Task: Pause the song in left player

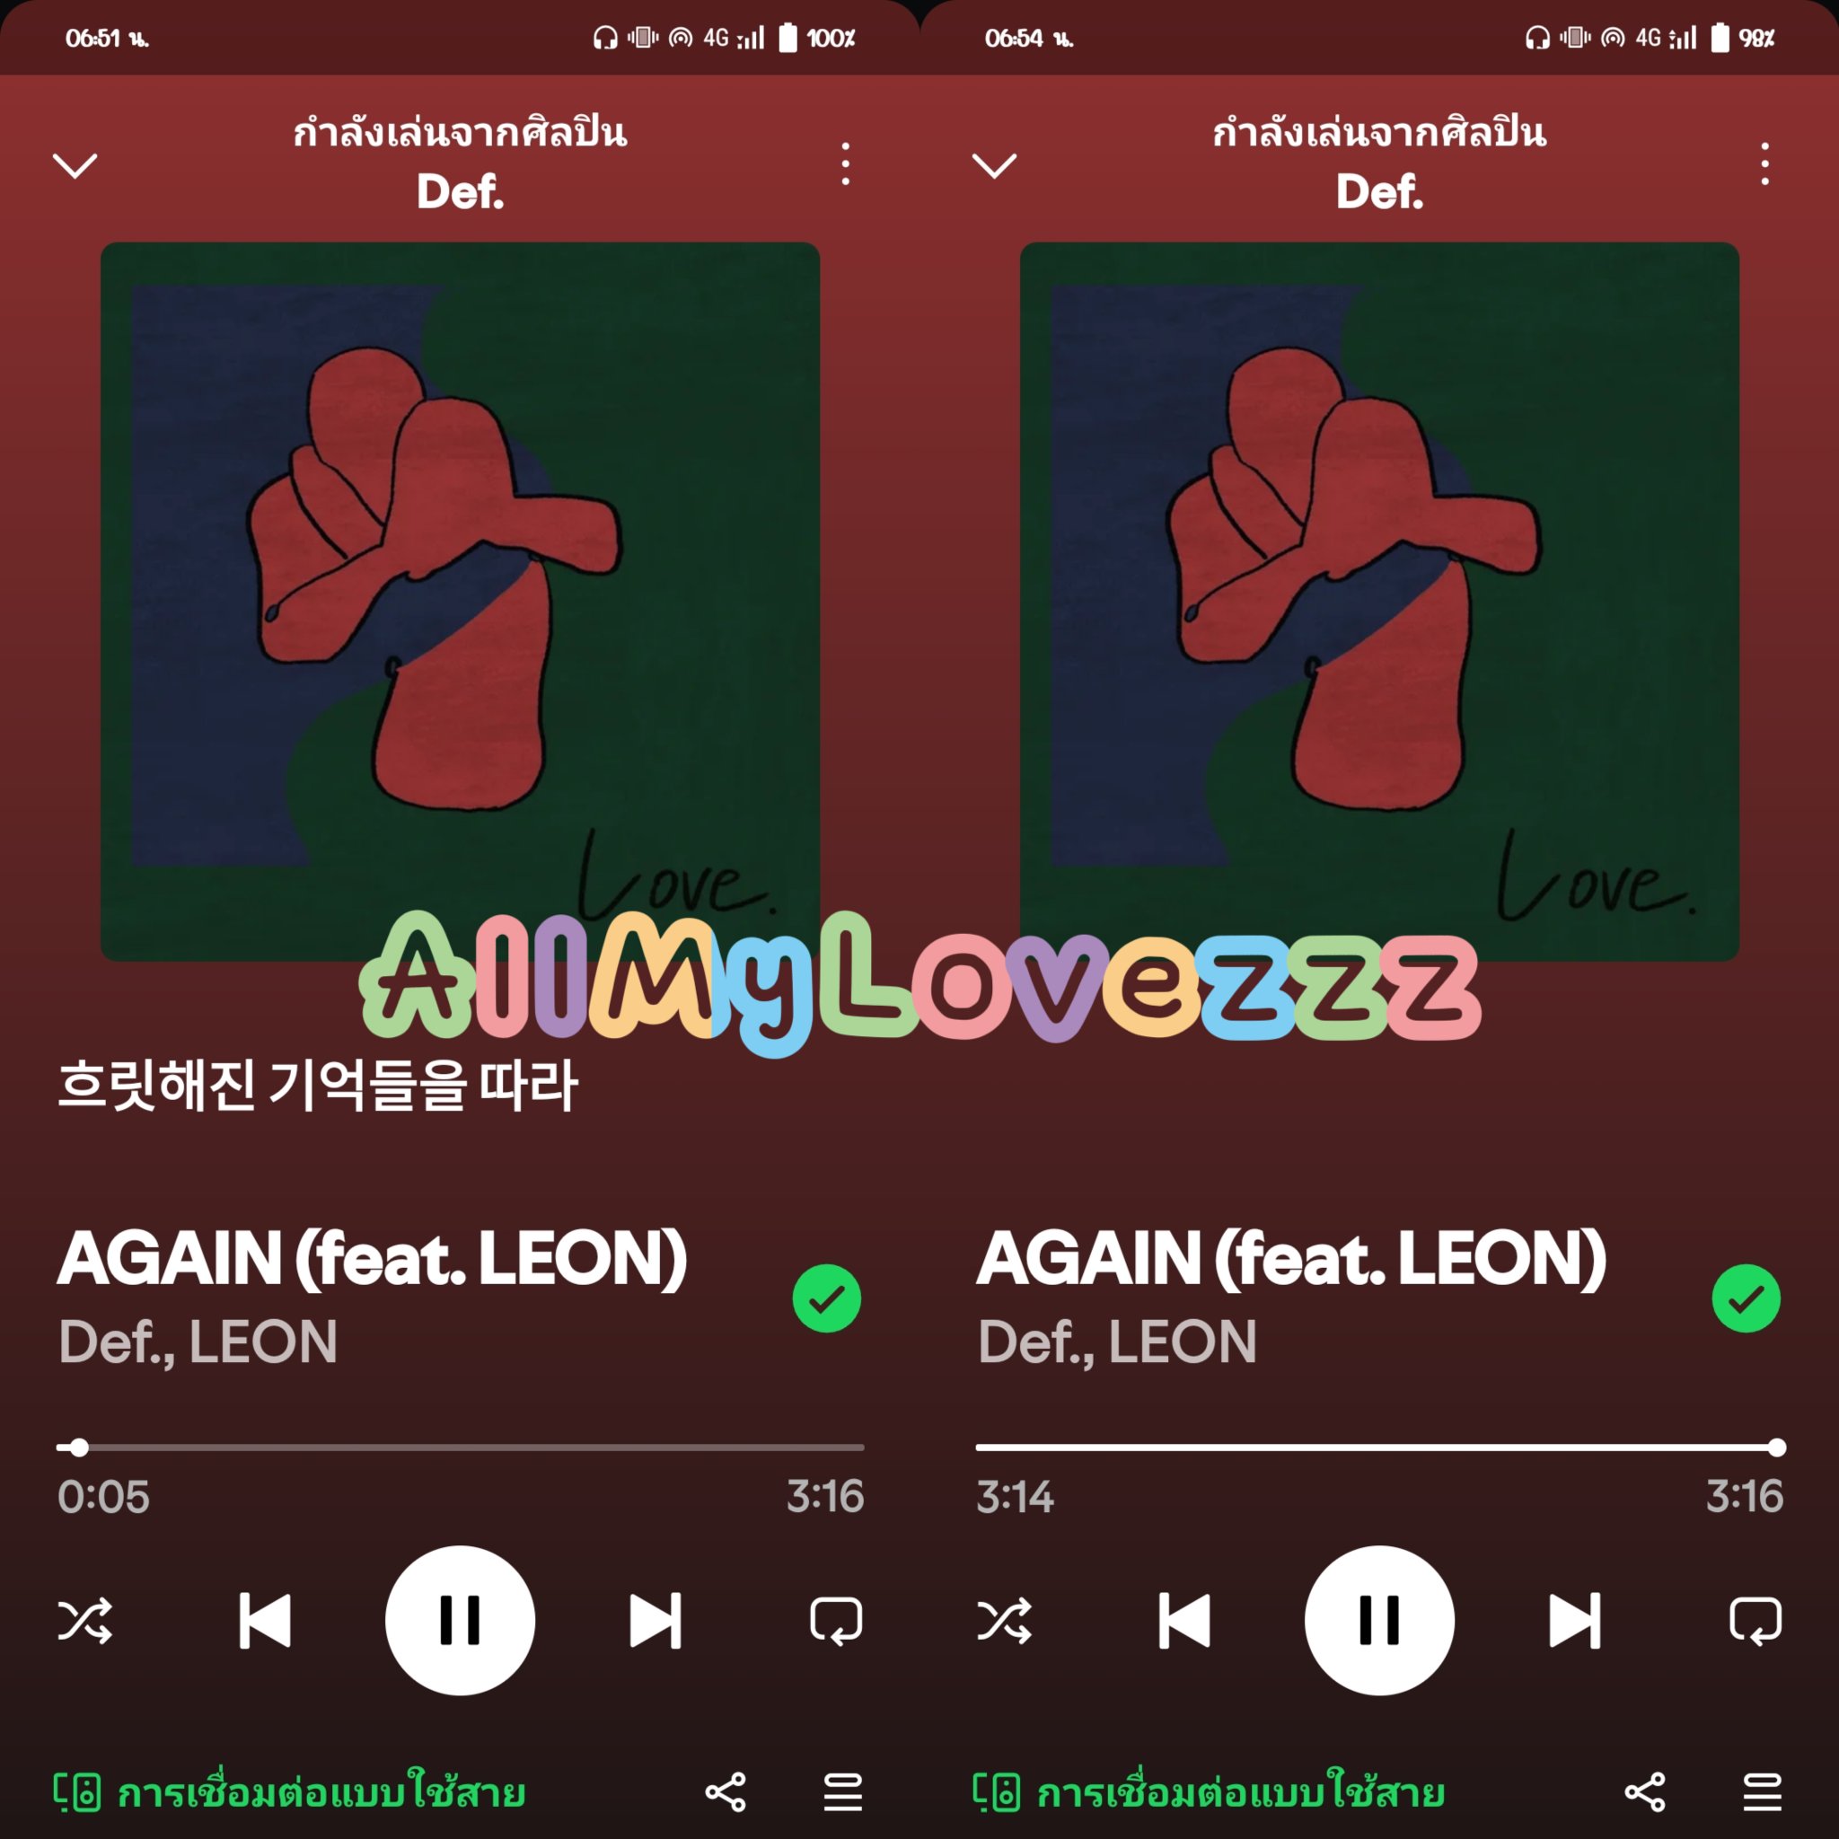Action: [460, 1621]
